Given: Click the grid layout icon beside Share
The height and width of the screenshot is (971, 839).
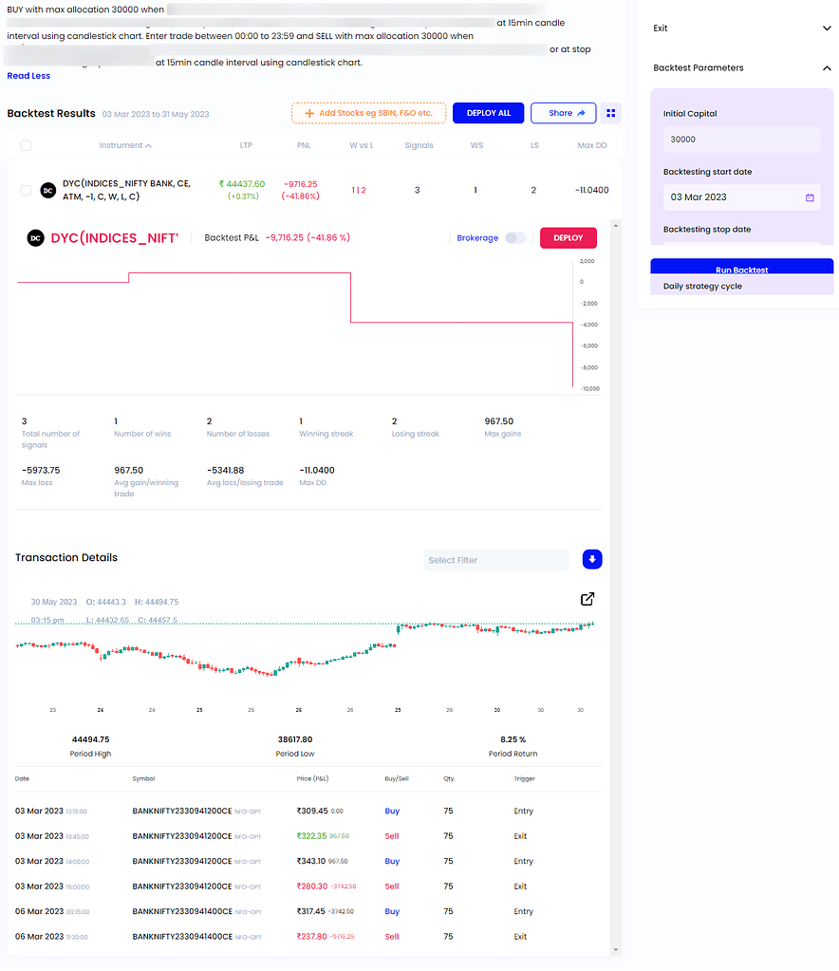Looking at the screenshot, I should pos(610,113).
